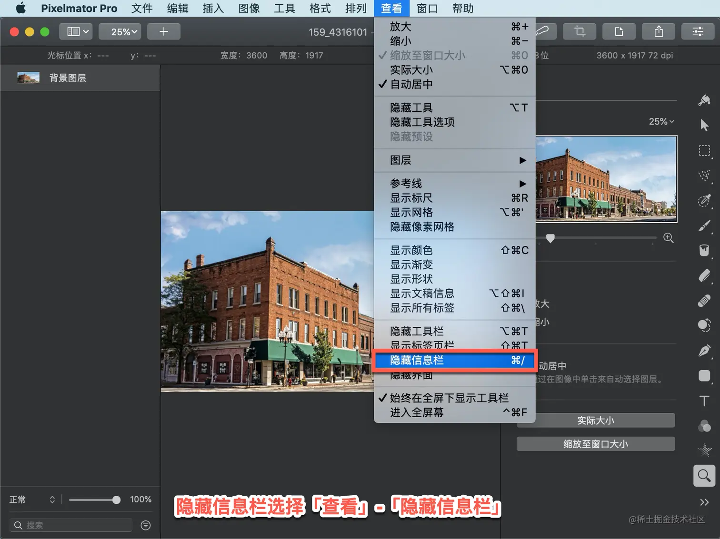Choose 放大 from the menu
The height and width of the screenshot is (539, 720).
[455, 27]
